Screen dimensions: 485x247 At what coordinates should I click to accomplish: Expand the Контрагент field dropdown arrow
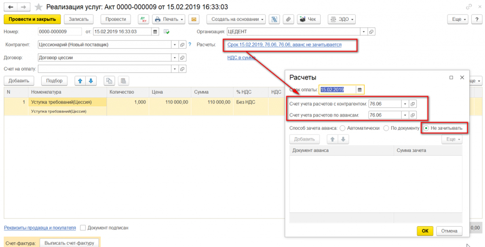[175, 45]
